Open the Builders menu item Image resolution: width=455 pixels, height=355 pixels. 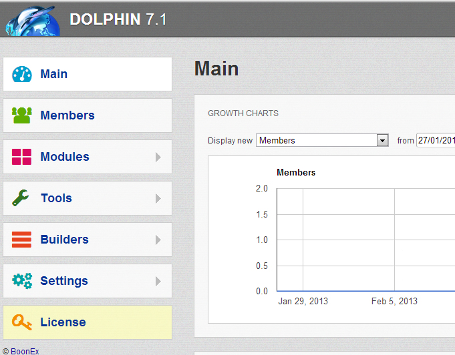(x=88, y=240)
